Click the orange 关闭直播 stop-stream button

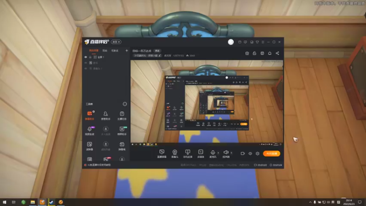pyautogui.click(x=271, y=153)
